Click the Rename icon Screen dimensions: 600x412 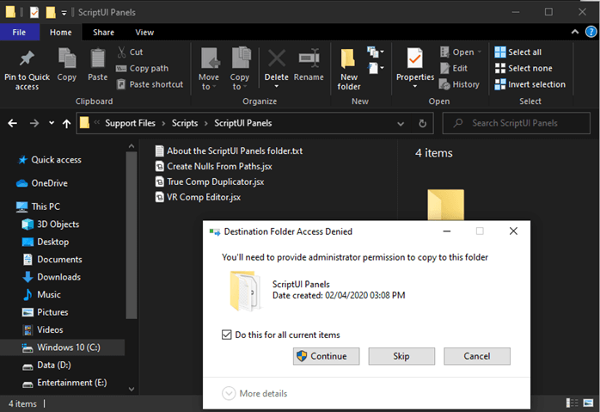coord(309,58)
